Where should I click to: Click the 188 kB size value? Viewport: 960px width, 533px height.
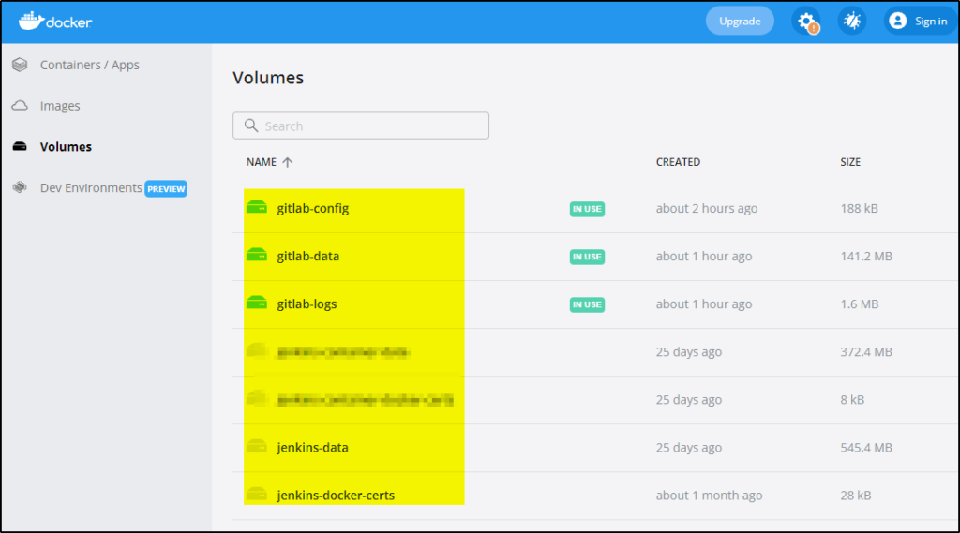pyautogui.click(x=859, y=209)
